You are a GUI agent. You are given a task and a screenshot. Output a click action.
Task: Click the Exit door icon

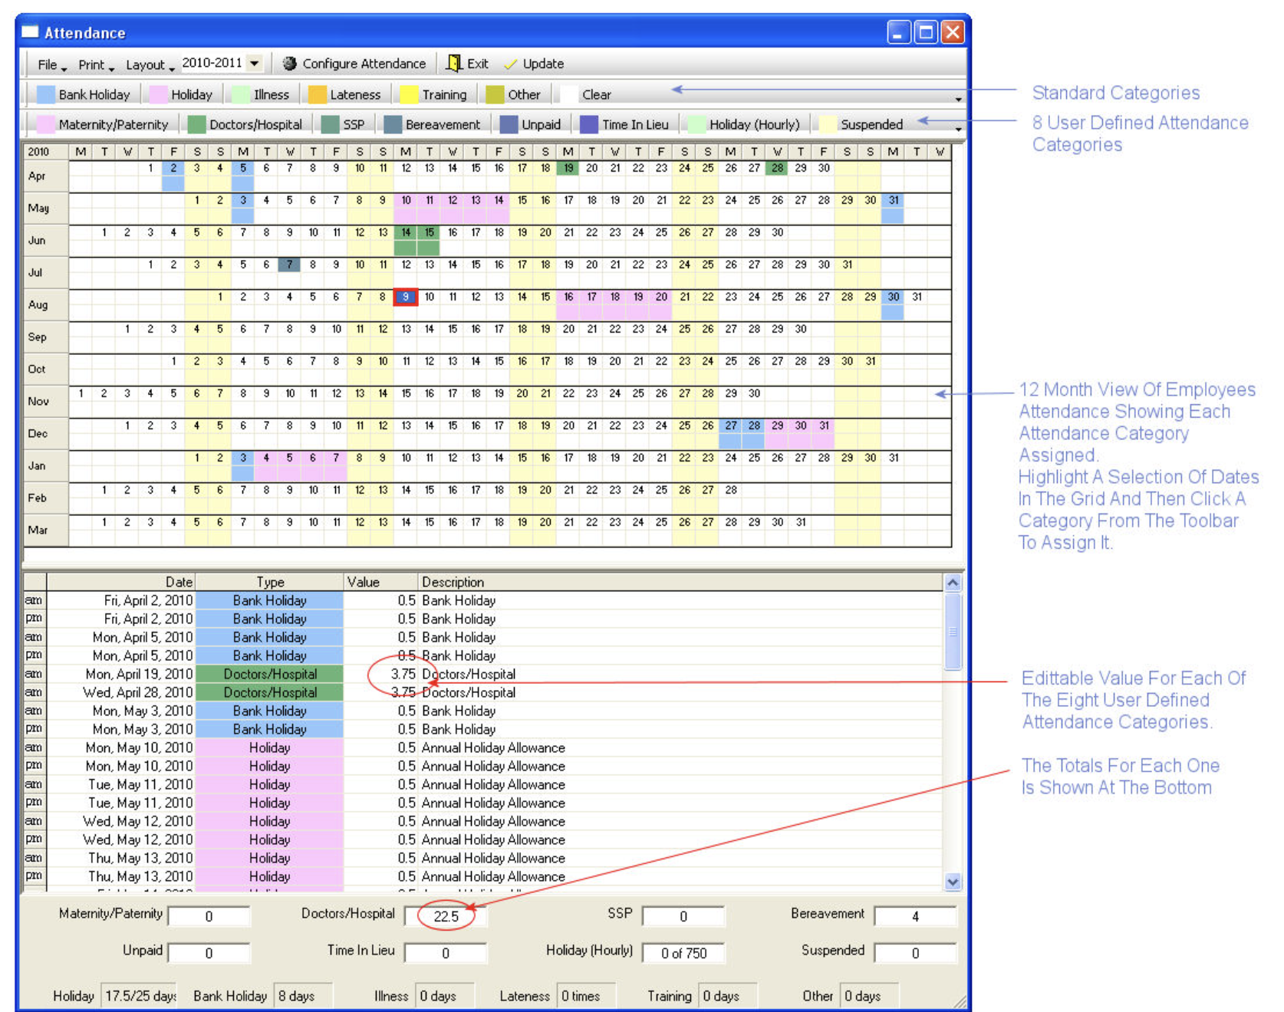pyautogui.click(x=454, y=64)
